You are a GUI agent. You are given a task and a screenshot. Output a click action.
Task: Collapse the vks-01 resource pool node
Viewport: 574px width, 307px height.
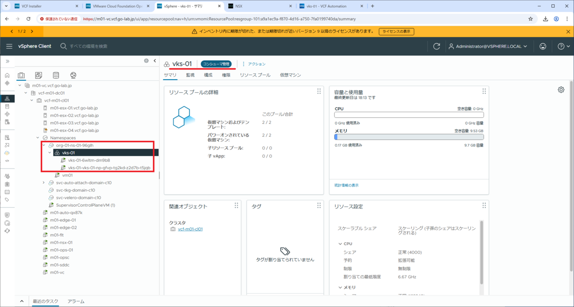click(50, 153)
